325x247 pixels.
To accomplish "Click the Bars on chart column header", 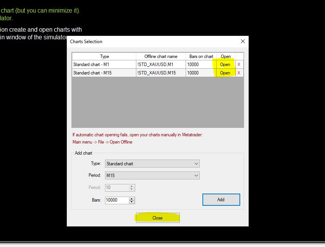I will point(201,57).
